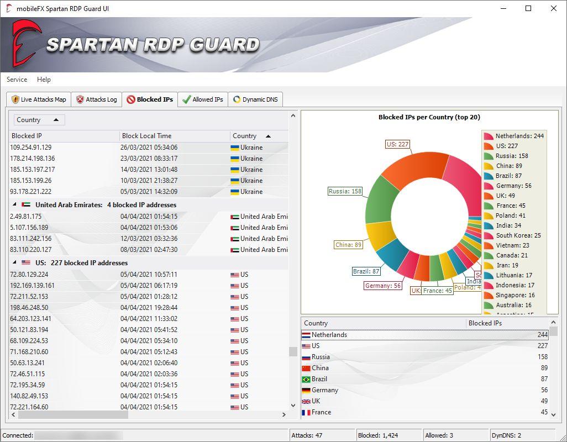Click the Country group-by box header
Image resolution: width=567 pixels, height=442 pixels.
(x=39, y=120)
